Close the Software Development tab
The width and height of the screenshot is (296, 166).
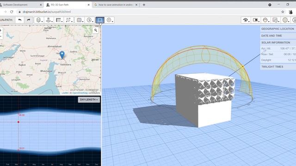(41, 5)
